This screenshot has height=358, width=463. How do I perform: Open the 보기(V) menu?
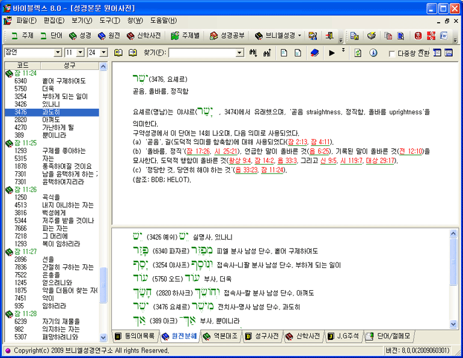(x=82, y=20)
